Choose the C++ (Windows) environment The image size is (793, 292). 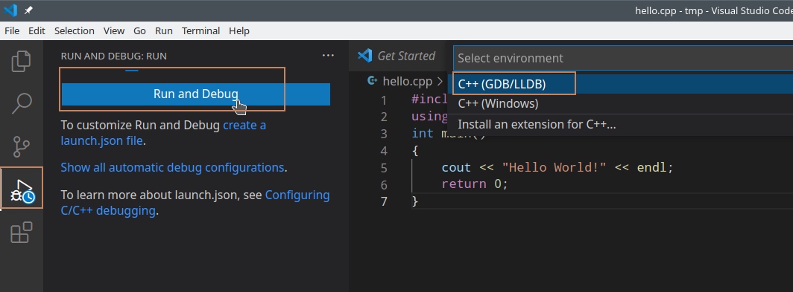click(620, 103)
